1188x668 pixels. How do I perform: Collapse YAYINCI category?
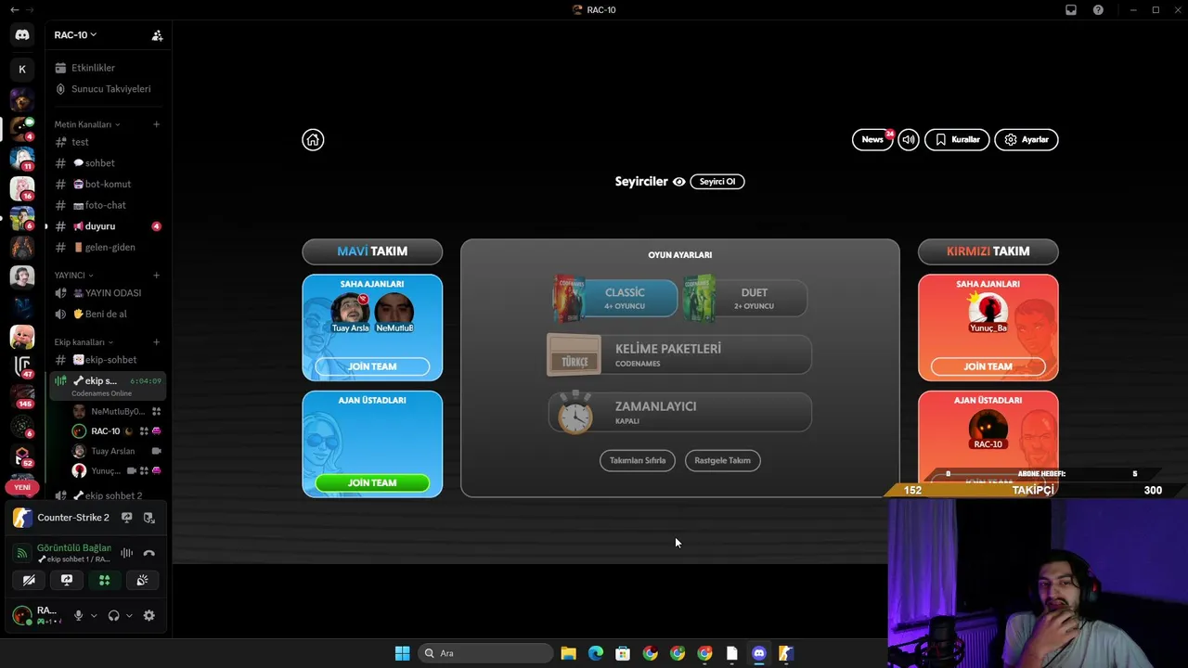73,276
